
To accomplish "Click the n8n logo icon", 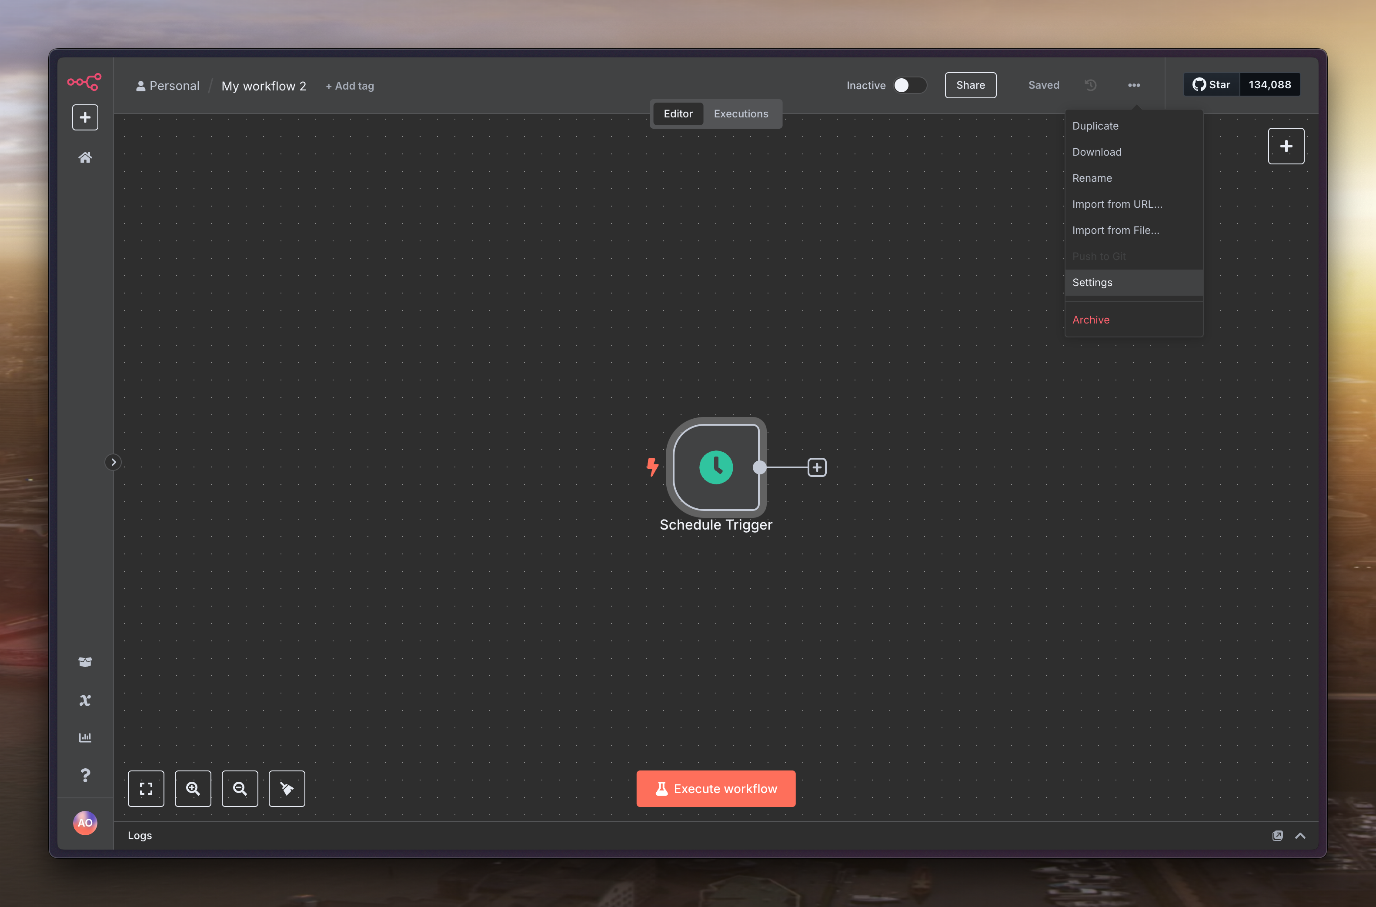I will pos(84,82).
